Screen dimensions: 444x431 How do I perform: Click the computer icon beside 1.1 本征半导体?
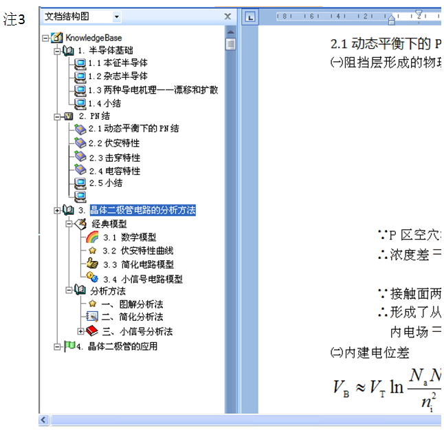pyautogui.click(x=80, y=63)
